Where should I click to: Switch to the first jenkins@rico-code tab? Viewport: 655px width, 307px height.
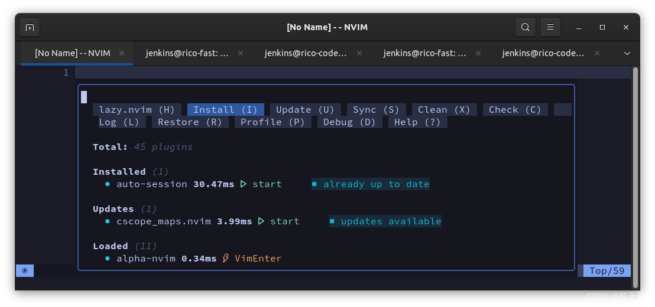(x=306, y=53)
